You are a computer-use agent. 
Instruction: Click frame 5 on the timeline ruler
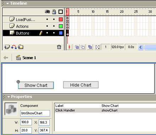(78, 12)
